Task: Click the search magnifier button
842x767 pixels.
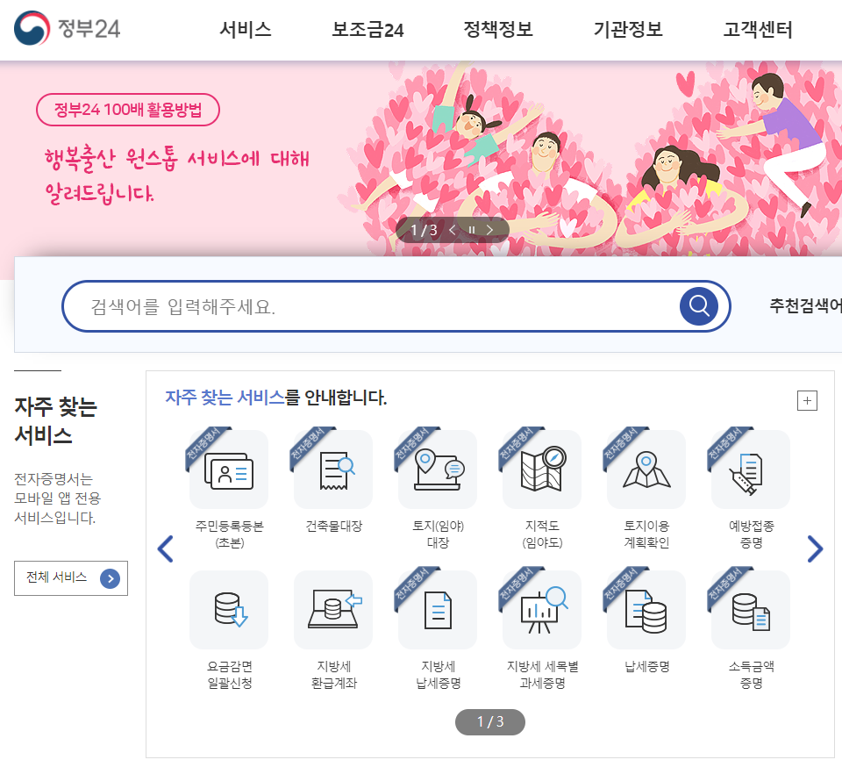Action: tap(699, 306)
